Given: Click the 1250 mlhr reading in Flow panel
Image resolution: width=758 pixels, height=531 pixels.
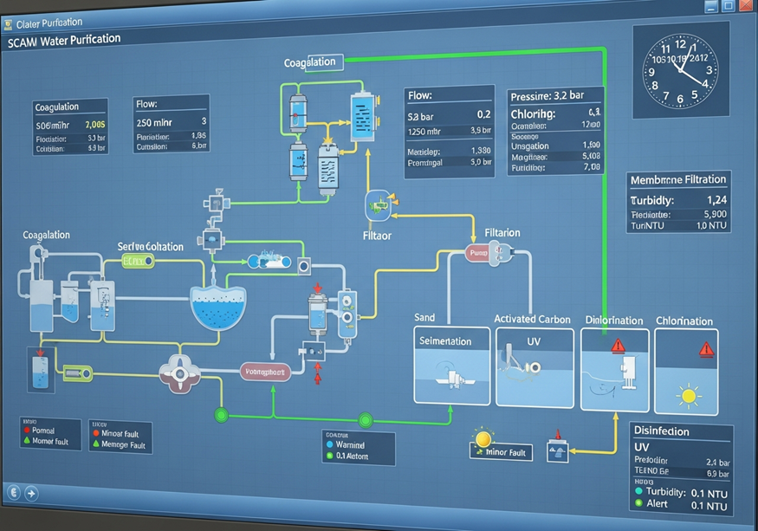Looking at the screenshot, I should [x=424, y=132].
